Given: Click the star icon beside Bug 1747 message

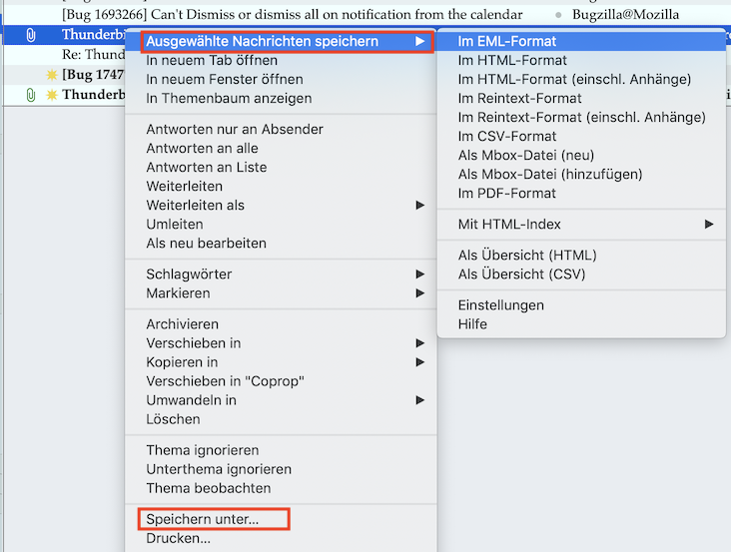Looking at the screenshot, I should click(52, 75).
